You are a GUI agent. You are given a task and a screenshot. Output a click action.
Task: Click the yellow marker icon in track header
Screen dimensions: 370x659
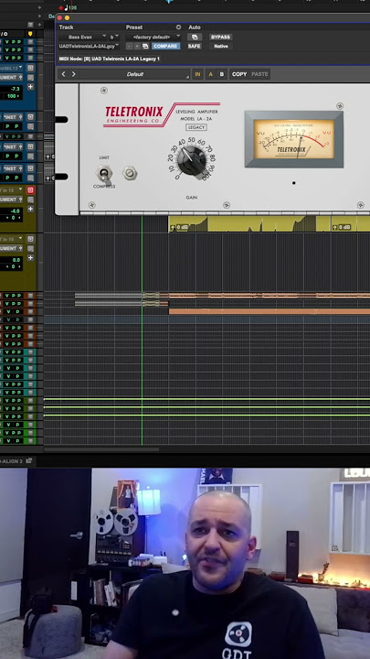click(30, 34)
